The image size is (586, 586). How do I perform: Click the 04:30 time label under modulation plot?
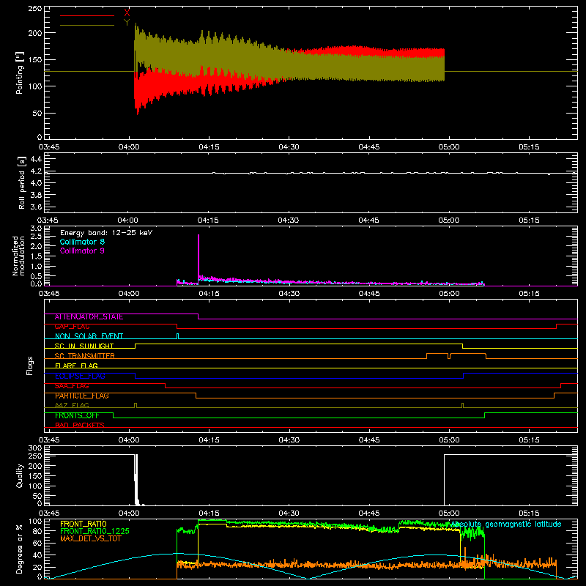coord(289,294)
